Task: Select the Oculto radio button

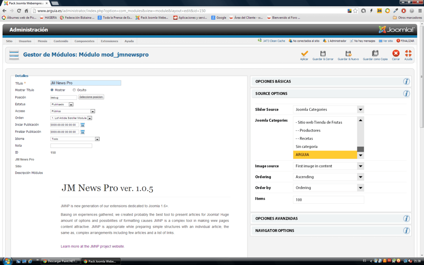Action: pyautogui.click(x=74, y=90)
